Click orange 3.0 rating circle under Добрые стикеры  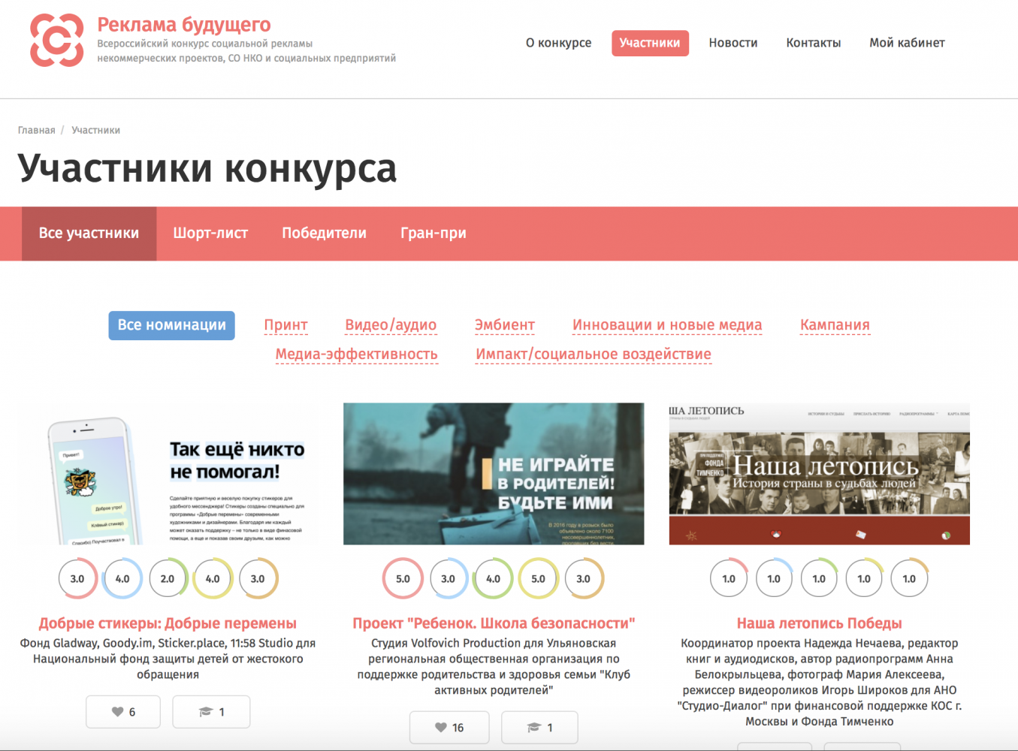click(258, 579)
